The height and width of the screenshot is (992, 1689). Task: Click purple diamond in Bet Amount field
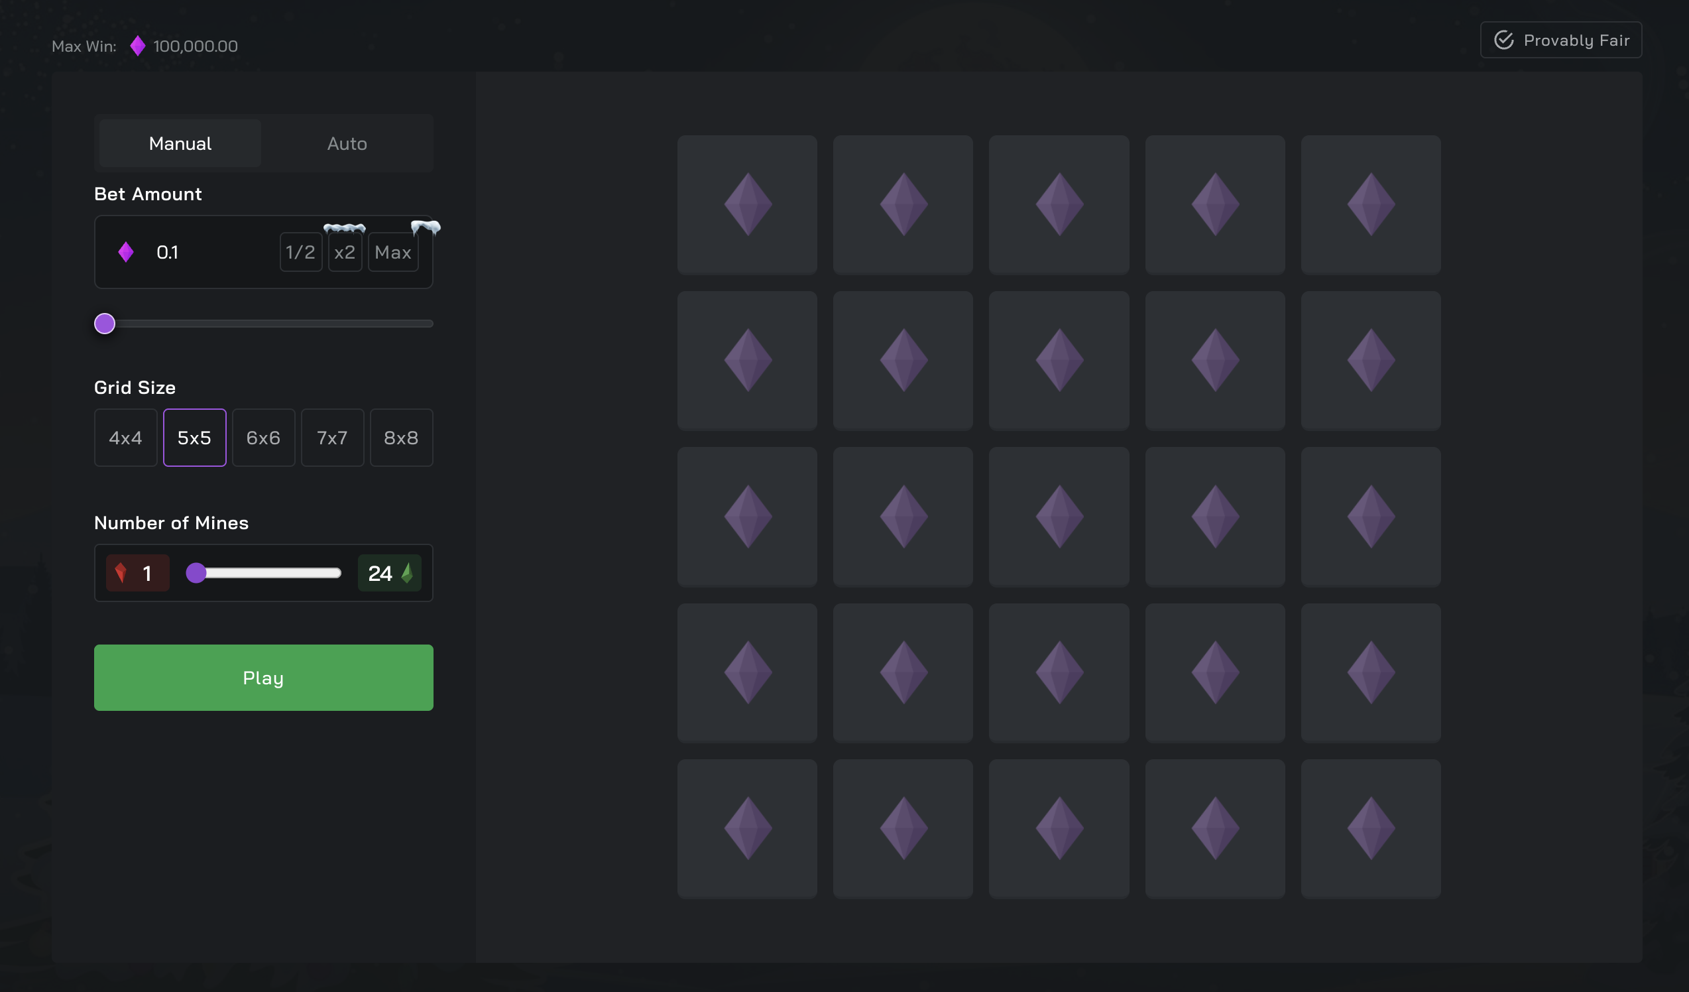pos(126,252)
